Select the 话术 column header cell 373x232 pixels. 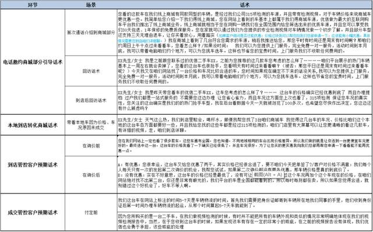[x=244, y=5]
